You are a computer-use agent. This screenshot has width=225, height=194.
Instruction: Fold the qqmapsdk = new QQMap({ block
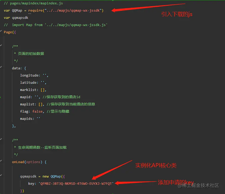tap(1, 175)
